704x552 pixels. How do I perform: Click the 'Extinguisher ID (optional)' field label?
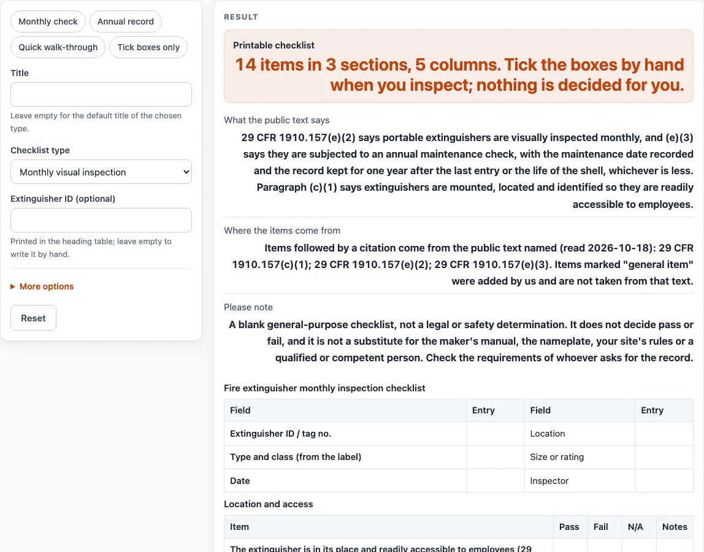click(x=63, y=199)
